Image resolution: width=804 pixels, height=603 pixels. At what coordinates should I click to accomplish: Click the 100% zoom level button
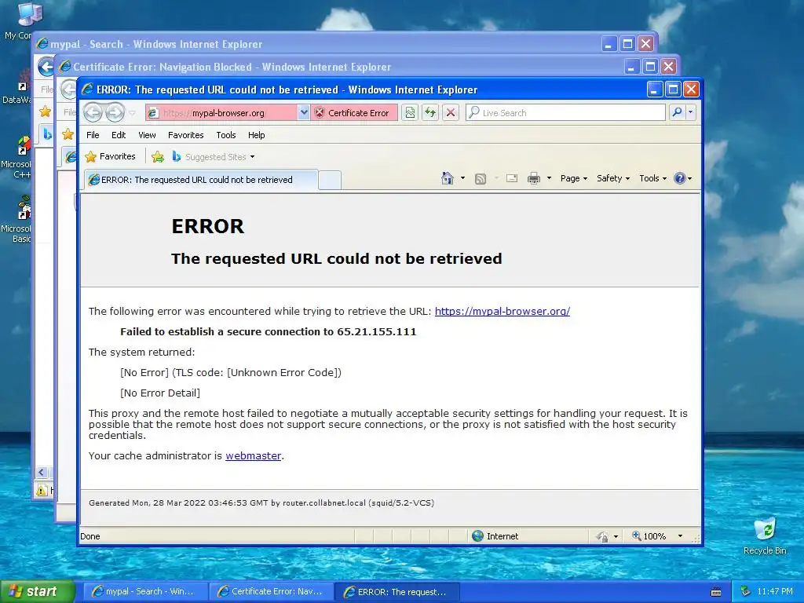pyautogui.click(x=649, y=536)
